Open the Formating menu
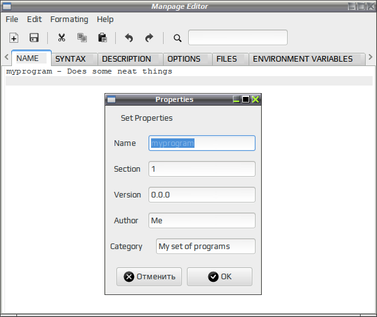The height and width of the screenshot is (317, 377). click(69, 19)
